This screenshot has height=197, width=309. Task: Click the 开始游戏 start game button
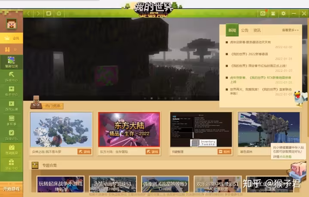tap(12, 189)
